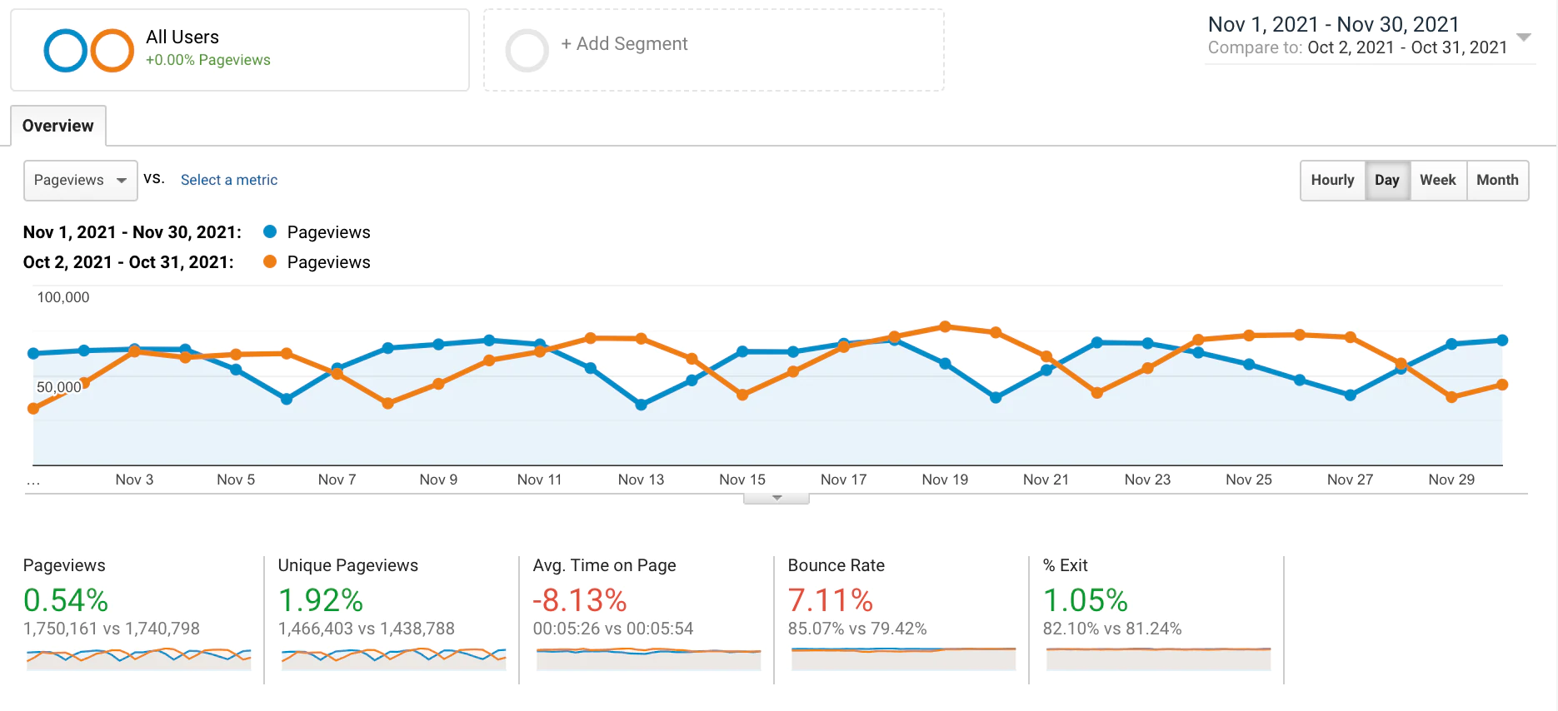Switch the chart to Week view
This screenshot has width=1558, height=711.
[1438, 180]
